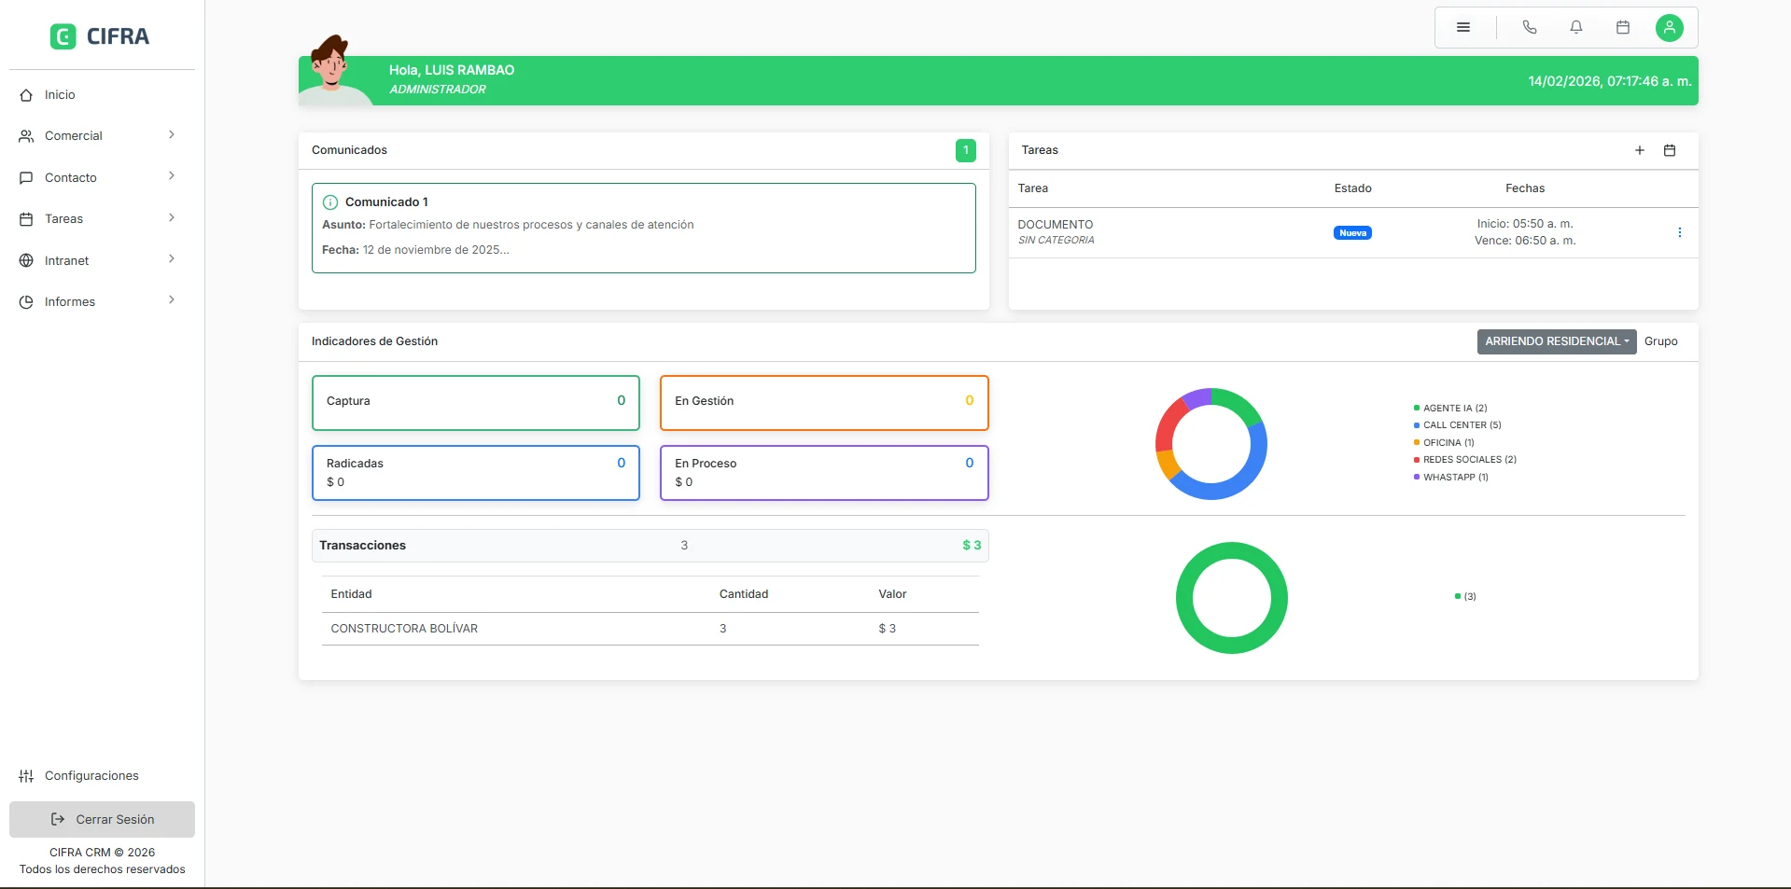Image resolution: width=1791 pixels, height=889 pixels.
Task: Click the Nueva status badge on the task
Action: tap(1352, 232)
